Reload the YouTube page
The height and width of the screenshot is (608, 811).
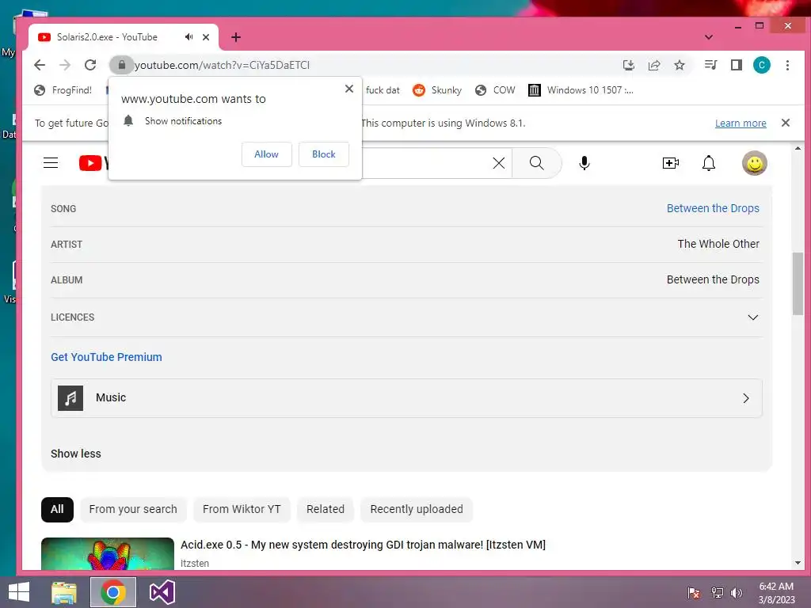(90, 65)
